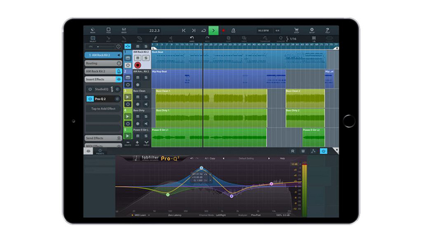Open Pro-Q 2 Help menu
Viewport: 422px width, 242px height.
tap(282, 159)
